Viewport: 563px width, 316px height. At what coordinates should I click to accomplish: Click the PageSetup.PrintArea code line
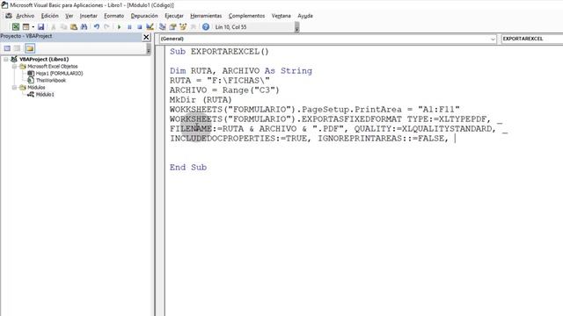pyautogui.click(x=315, y=110)
